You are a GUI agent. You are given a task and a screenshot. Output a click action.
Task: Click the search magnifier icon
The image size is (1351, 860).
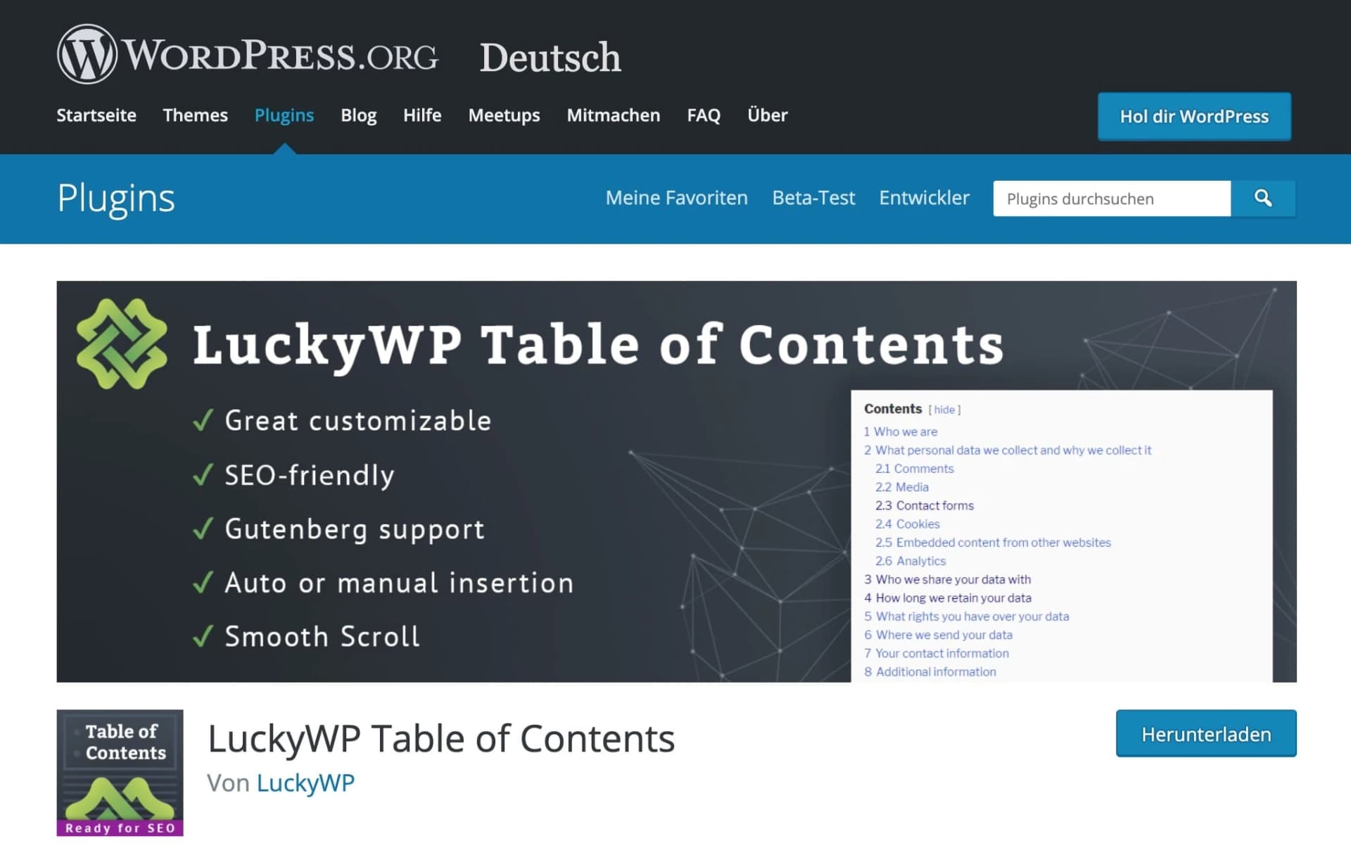[1263, 198]
